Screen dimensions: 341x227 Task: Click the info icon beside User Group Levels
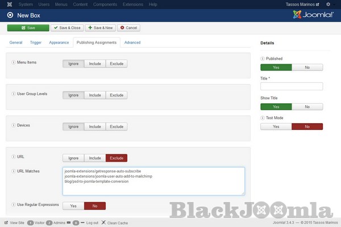pyautogui.click(x=13, y=93)
